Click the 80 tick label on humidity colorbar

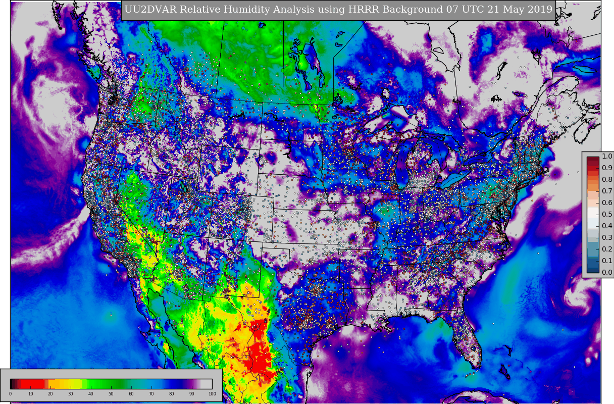point(172,394)
